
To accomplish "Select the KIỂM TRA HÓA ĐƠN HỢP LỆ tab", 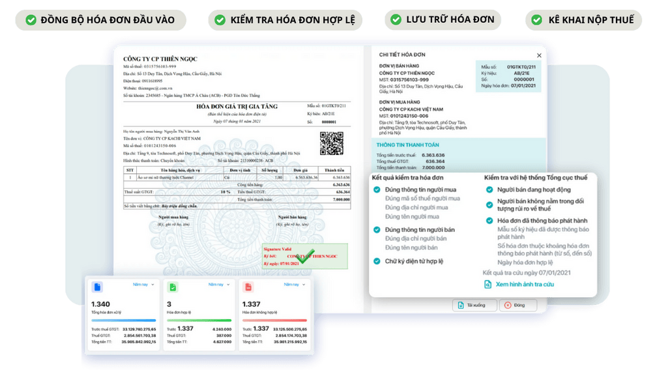I will (285, 20).
